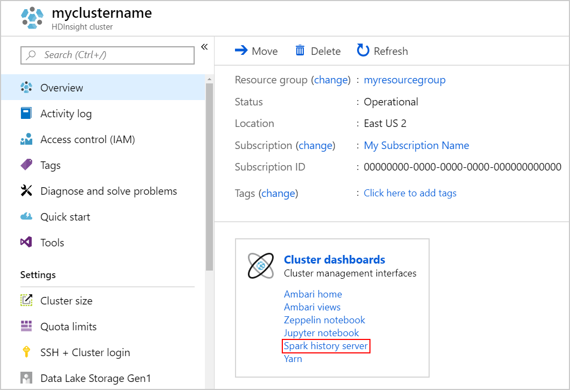570x390 pixels.
Task: Open the Yarn dashboard link
Action: tap(293, 358)
